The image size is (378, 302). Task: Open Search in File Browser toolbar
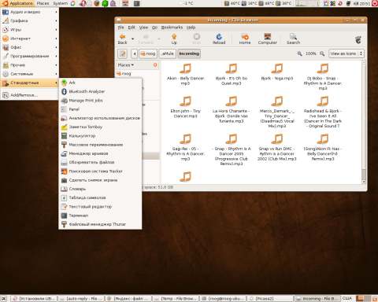293,39
